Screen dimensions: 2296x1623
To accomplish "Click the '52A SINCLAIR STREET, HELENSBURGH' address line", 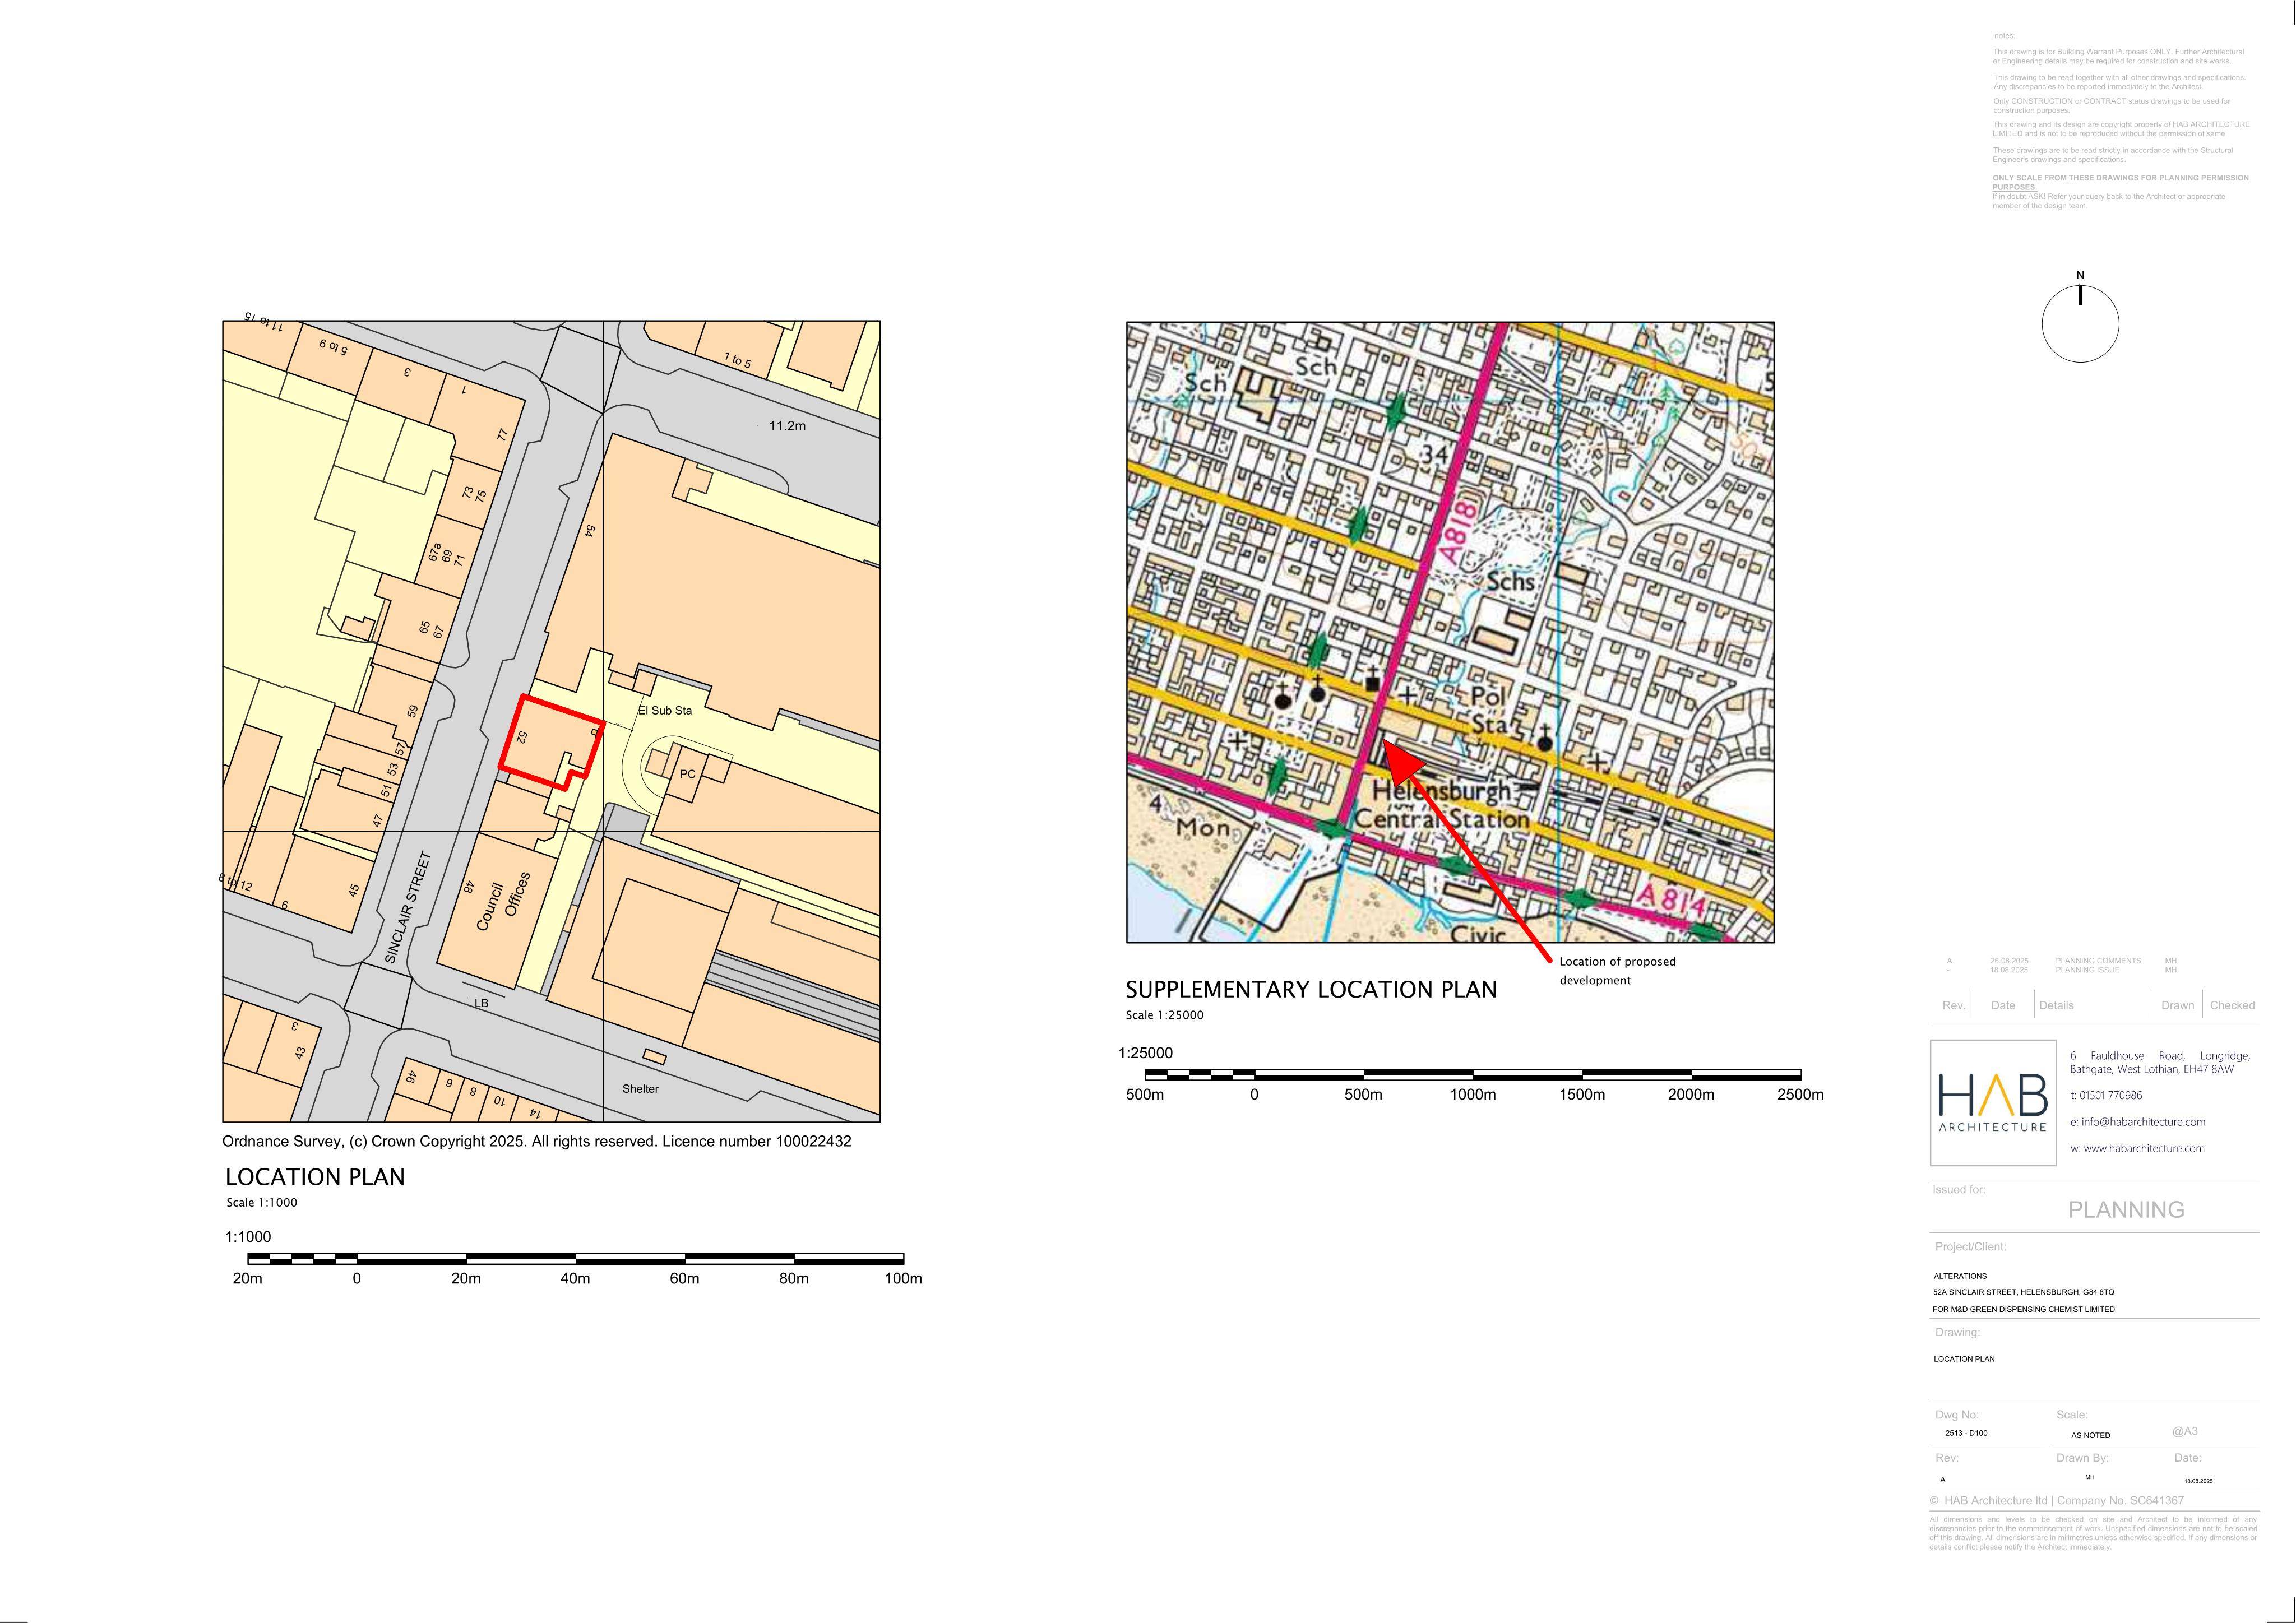I will coord(2024,1292).
